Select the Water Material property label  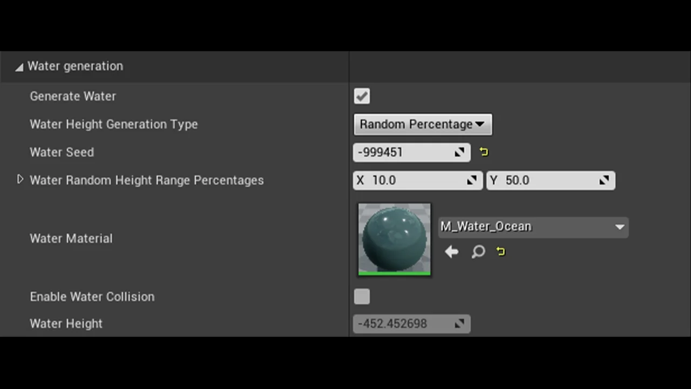click(71, 238)
